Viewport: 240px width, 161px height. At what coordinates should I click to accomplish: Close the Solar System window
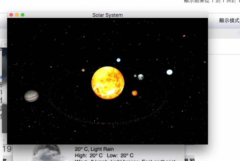[x=11, y=15]
